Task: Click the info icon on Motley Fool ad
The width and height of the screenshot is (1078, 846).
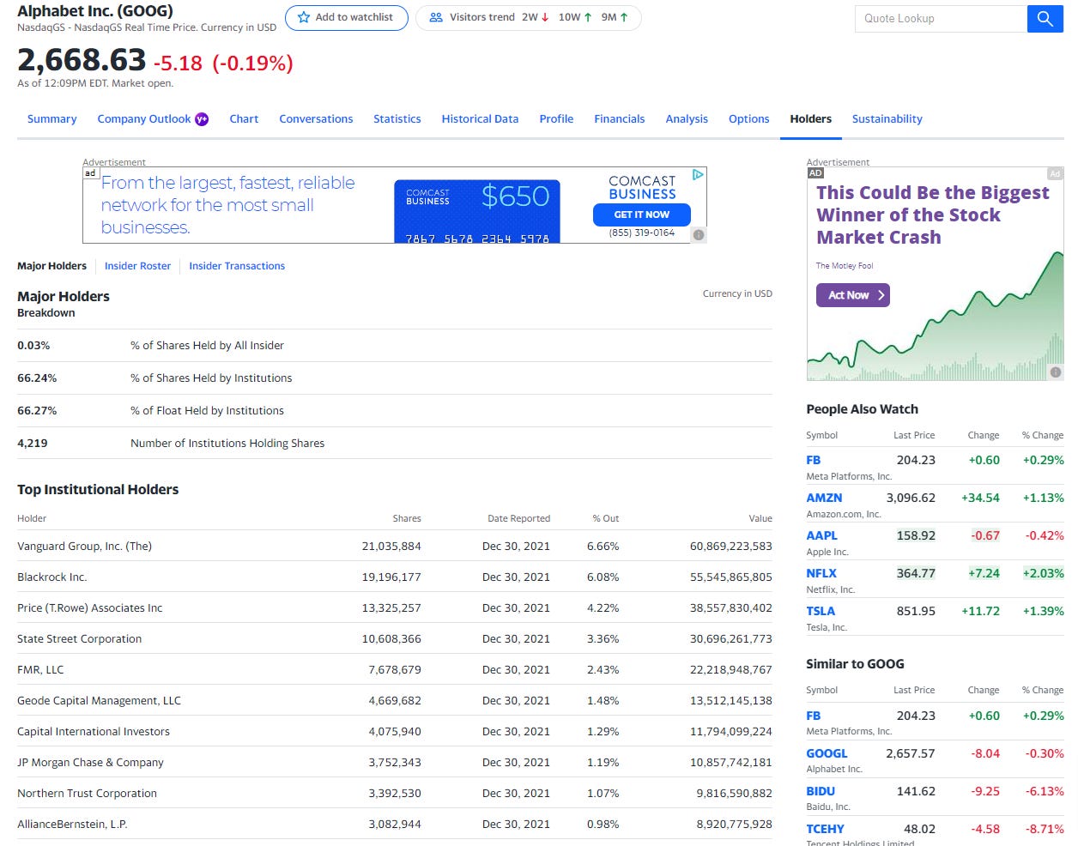Action: 1056,372
